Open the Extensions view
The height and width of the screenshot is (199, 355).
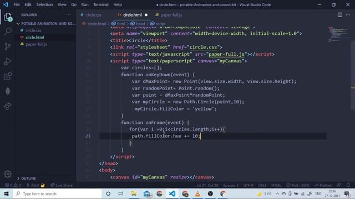tap(8, 76)
